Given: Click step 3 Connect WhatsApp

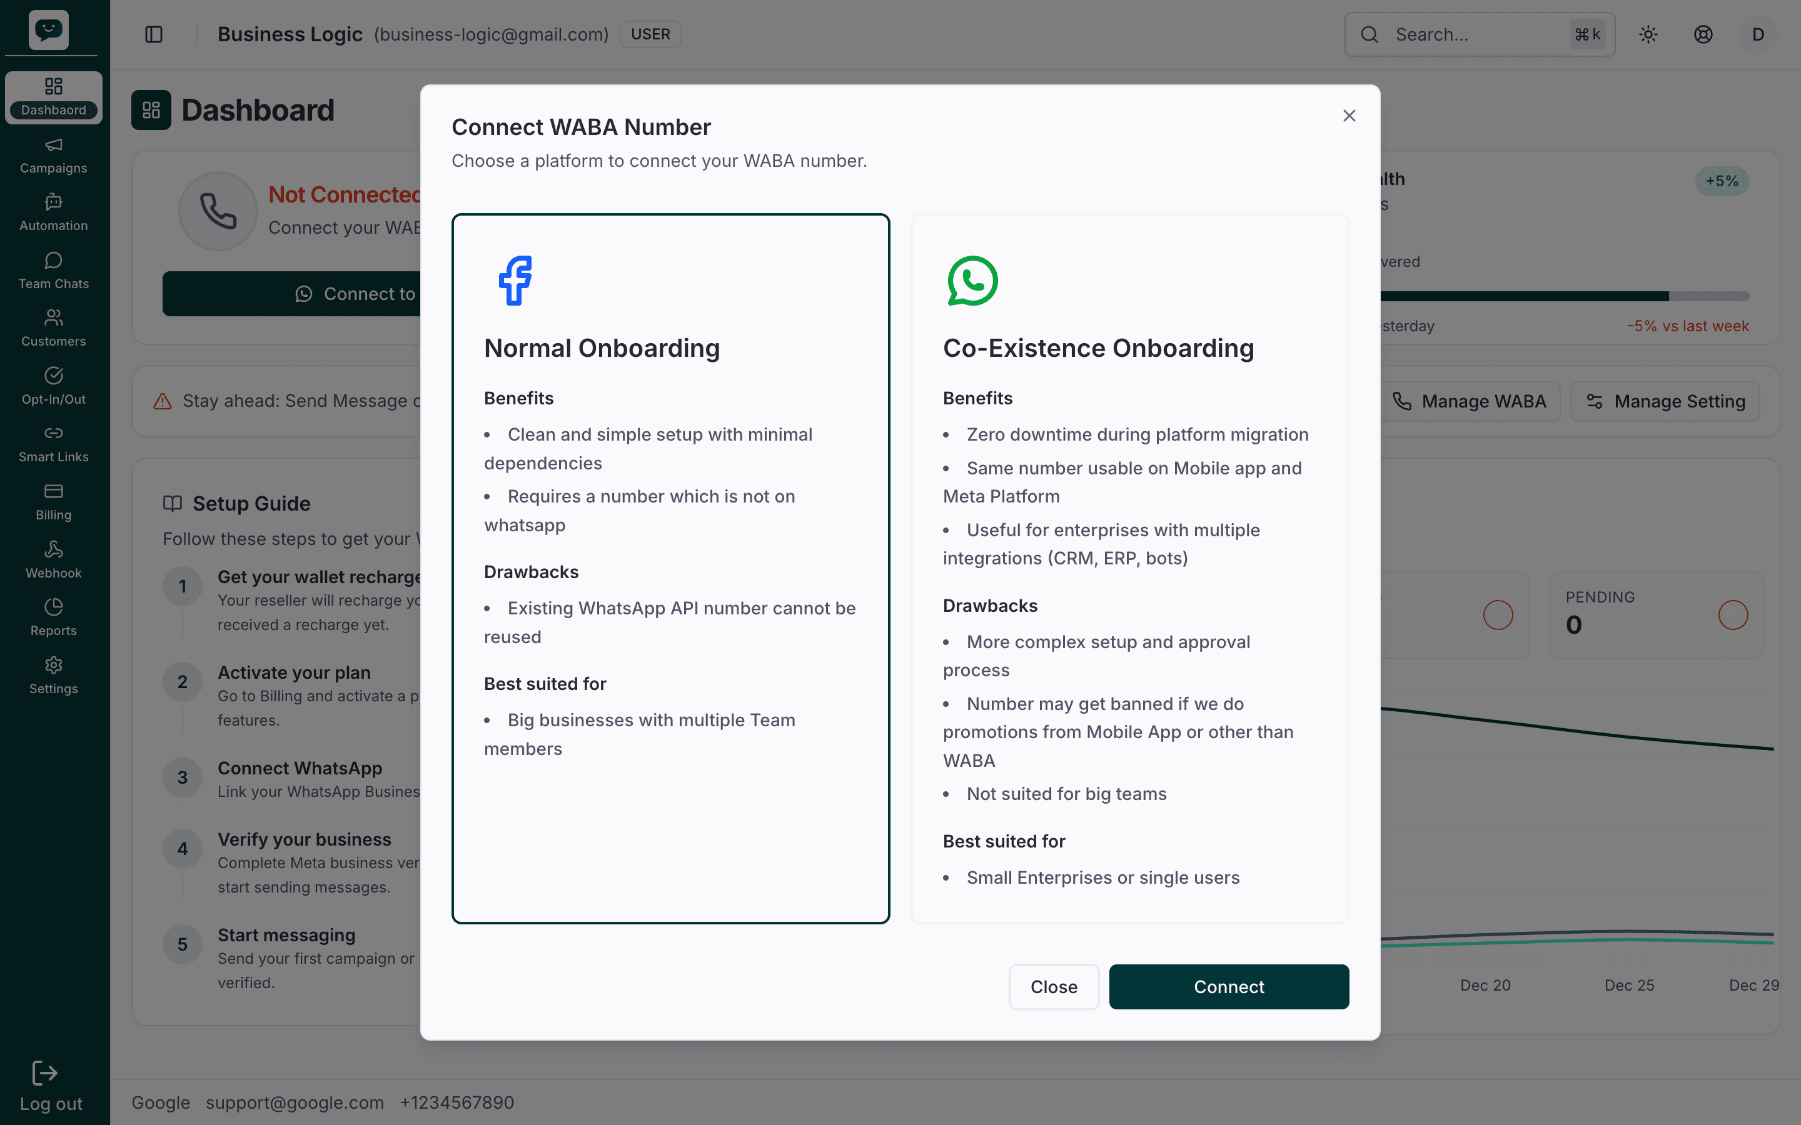Looking at the screenshot, I should [293, 779].
